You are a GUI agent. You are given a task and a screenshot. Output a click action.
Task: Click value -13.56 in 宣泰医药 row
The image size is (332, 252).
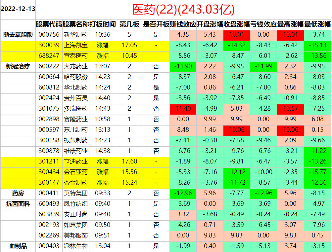click(x=318, y=56)
